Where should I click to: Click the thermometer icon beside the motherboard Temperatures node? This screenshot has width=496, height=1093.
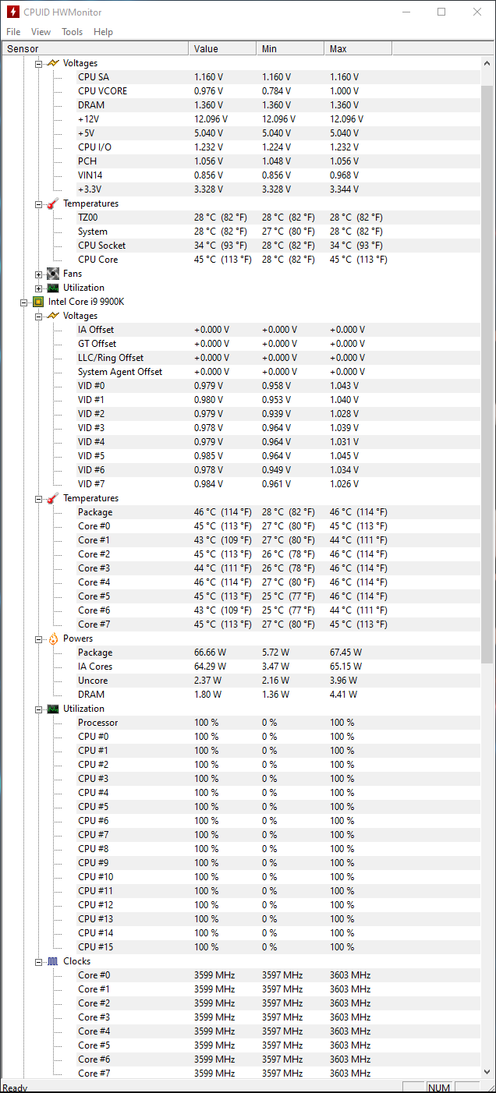coord(52,203)
